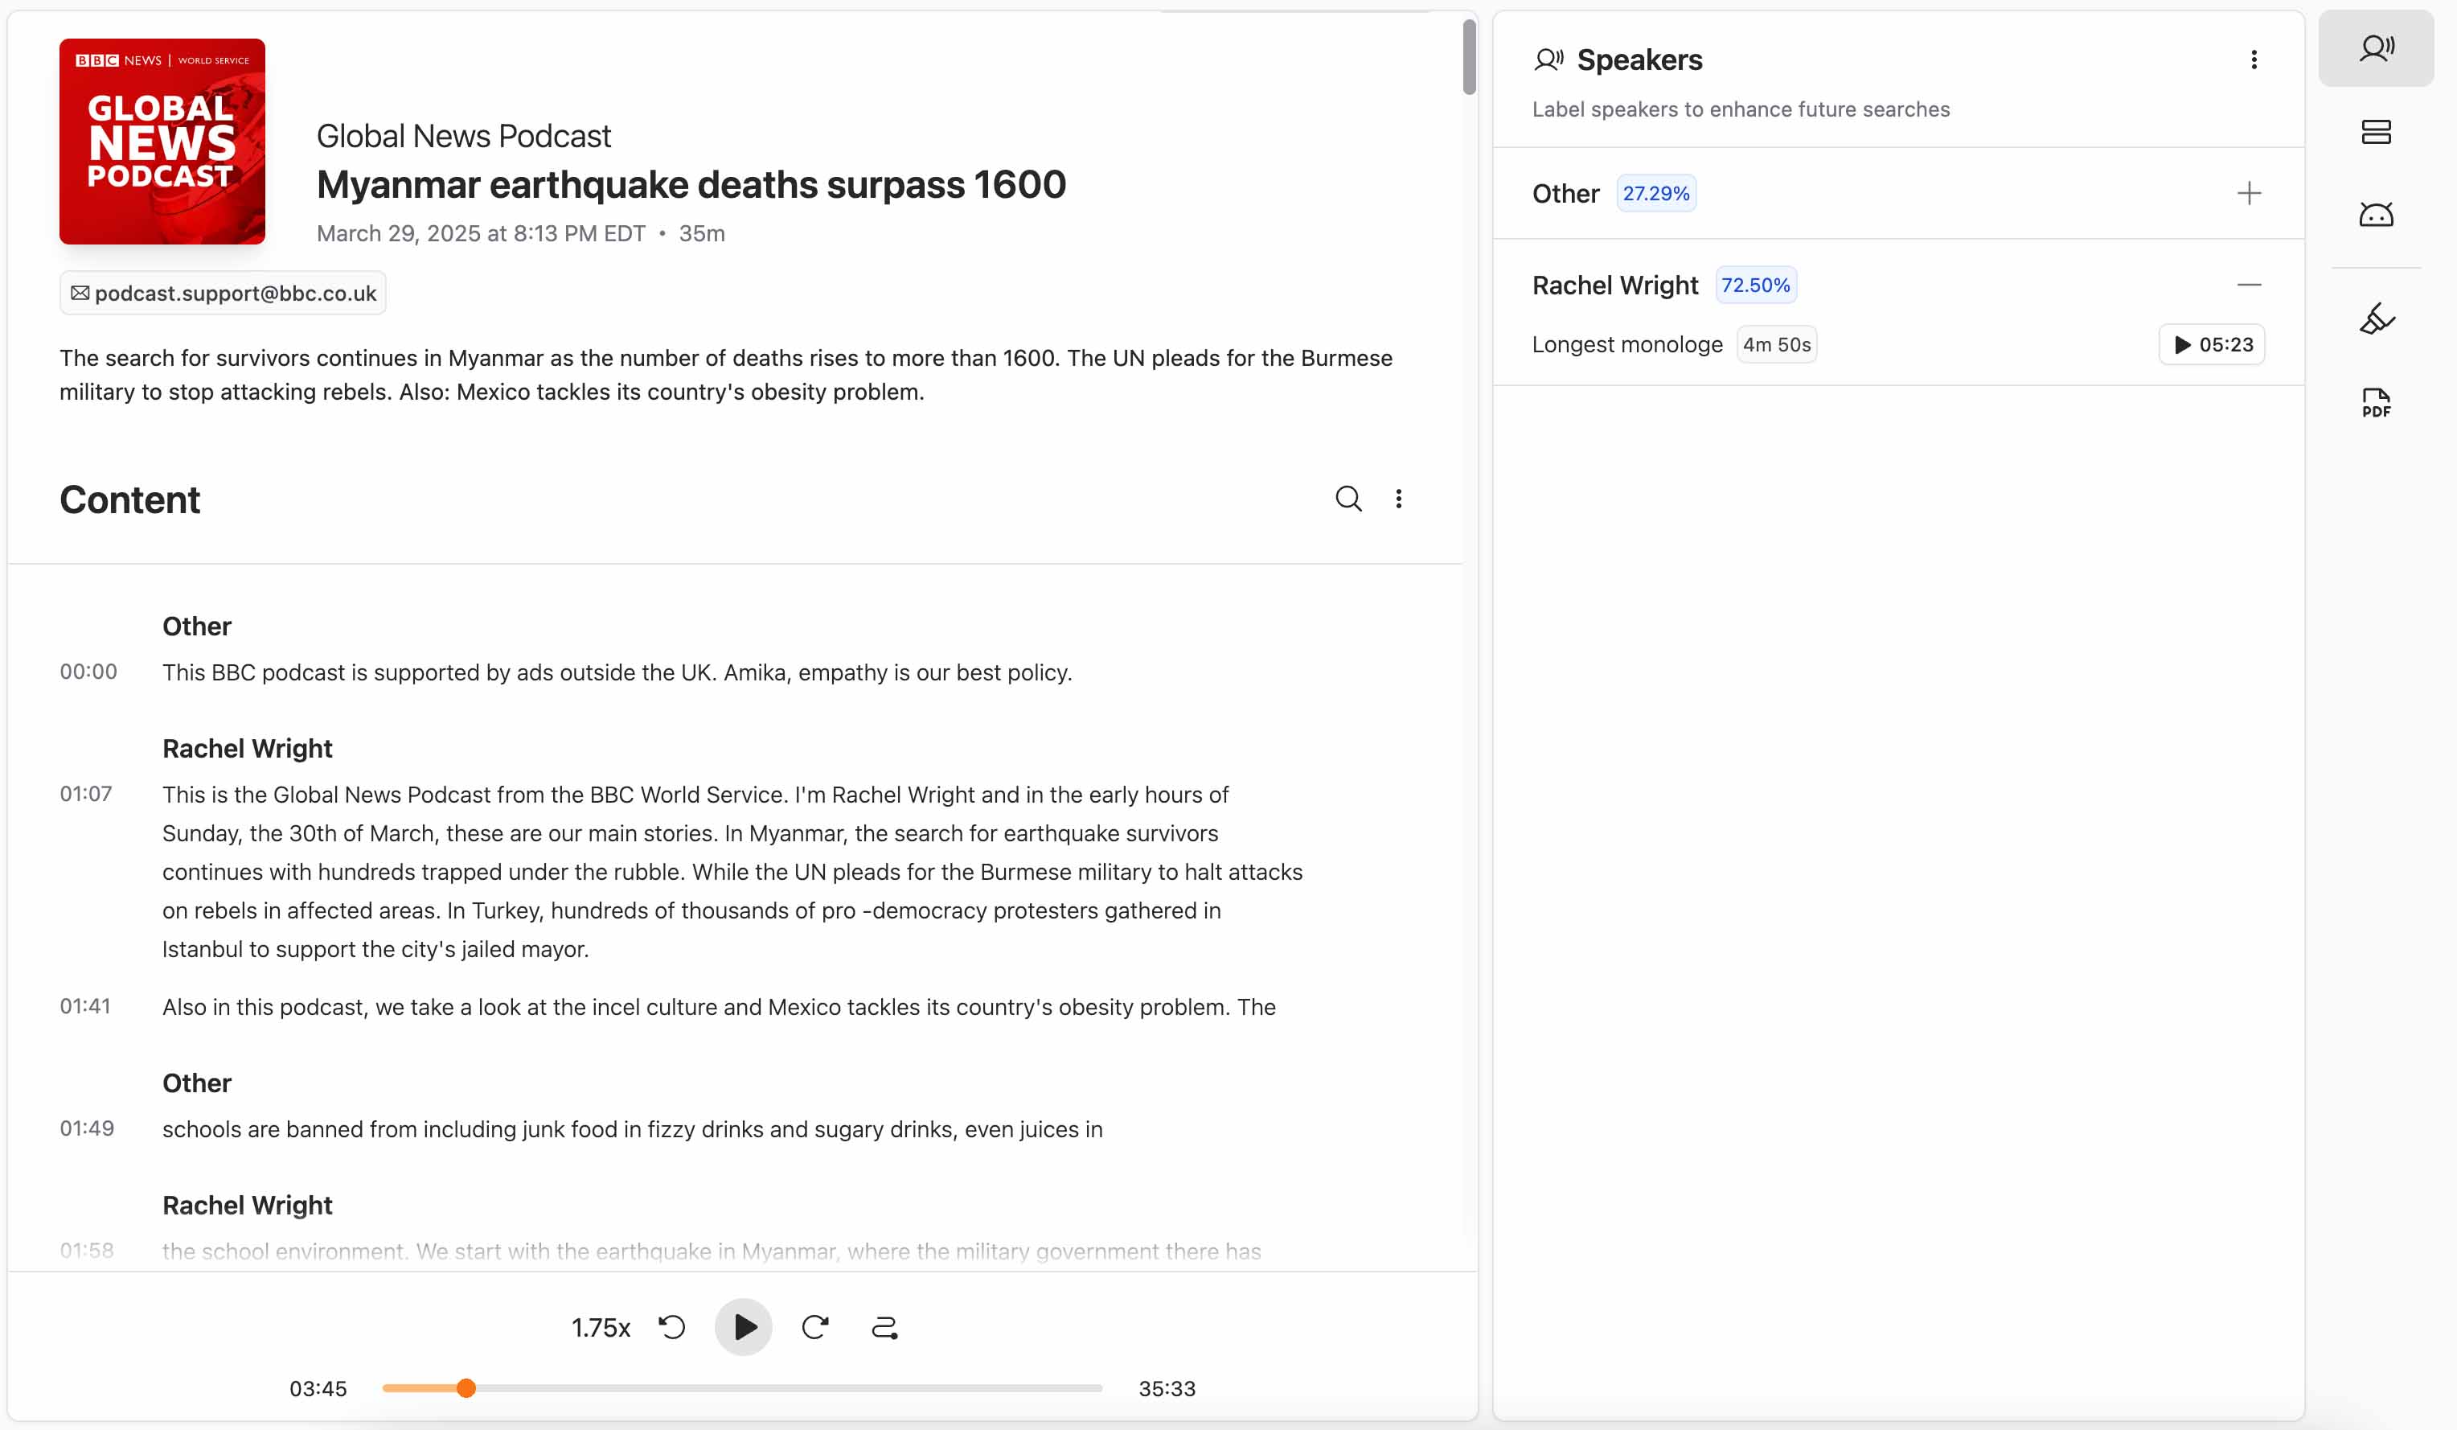Click the current time 03:45 label
Screen dimensions: 2457x1430
318,1388
